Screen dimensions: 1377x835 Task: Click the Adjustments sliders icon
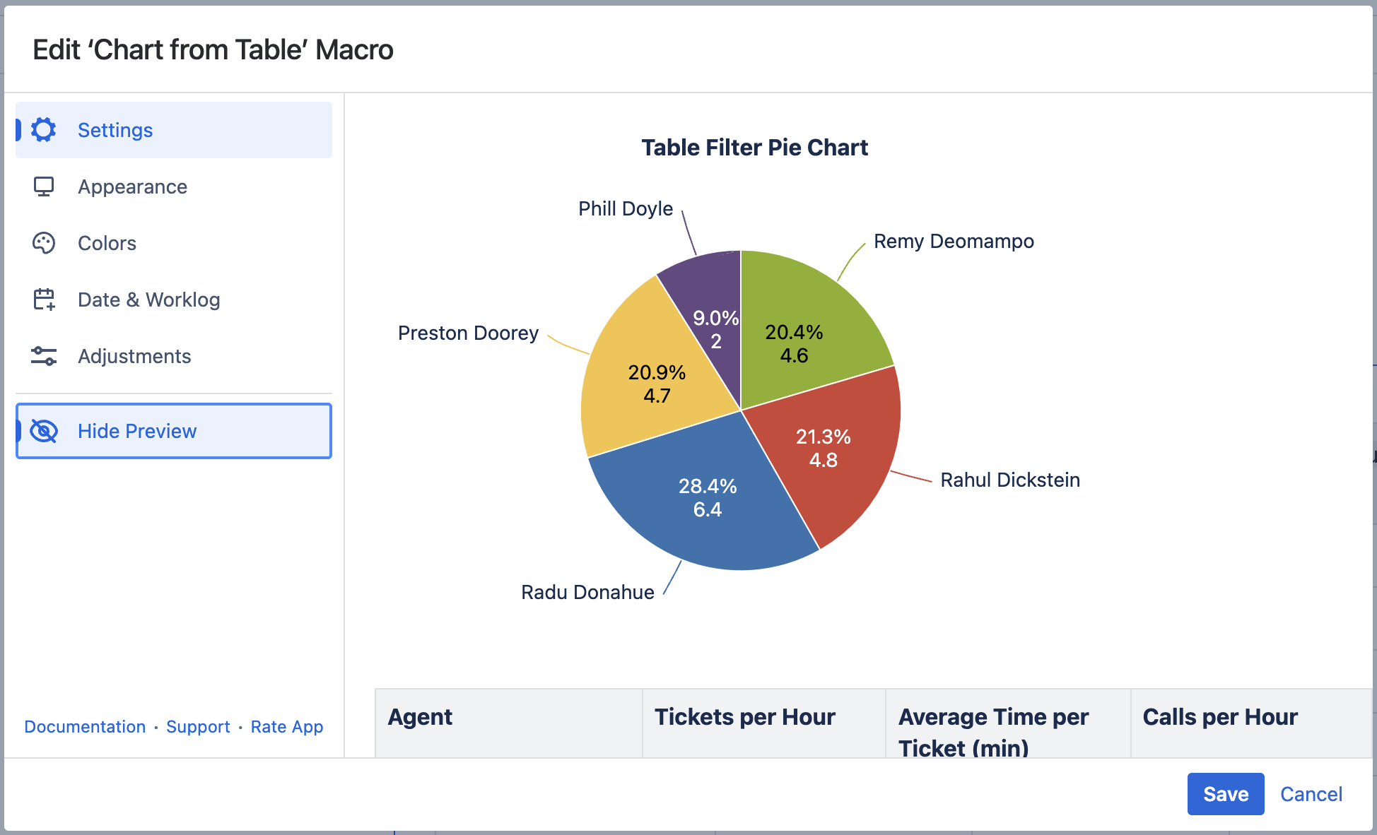point(44,356)
